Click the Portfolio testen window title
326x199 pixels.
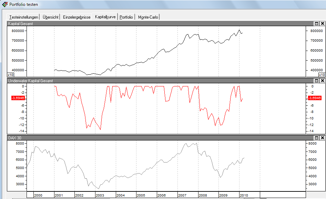click(24, 4)
